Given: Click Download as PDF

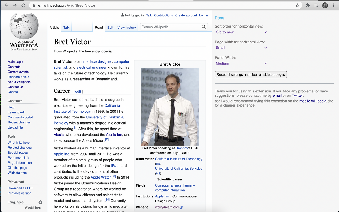Looking at the screenshot, I should (x=20, y=188).
